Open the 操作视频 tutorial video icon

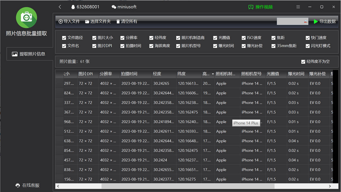point(250,7)
